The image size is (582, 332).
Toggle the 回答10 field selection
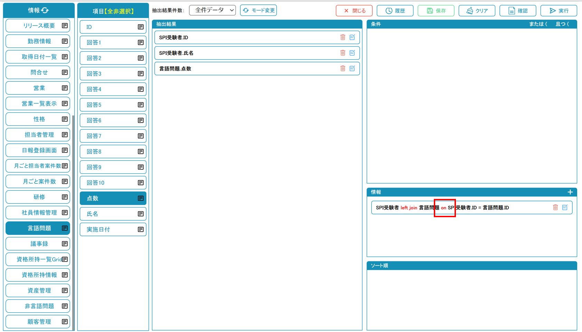pos(113,183)
